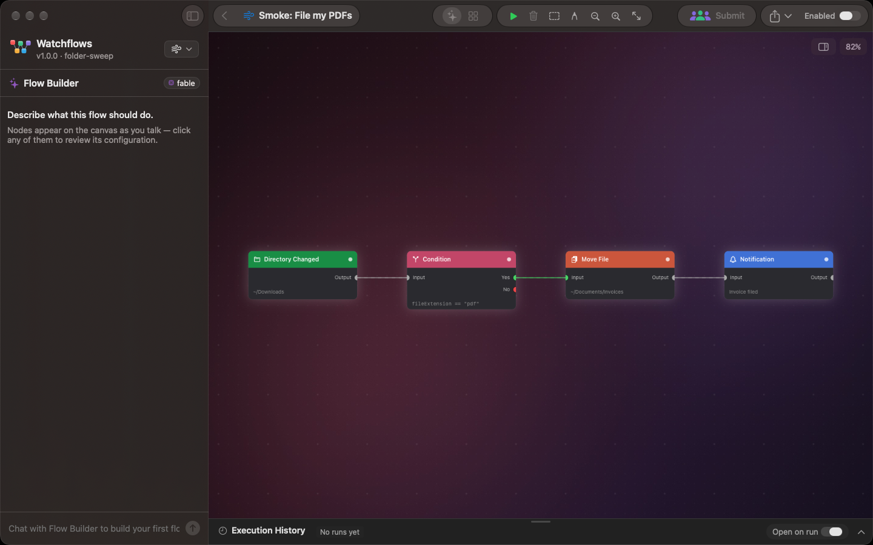Click the Notification node bell icon
873x545 pixels.
click(733, 259)
